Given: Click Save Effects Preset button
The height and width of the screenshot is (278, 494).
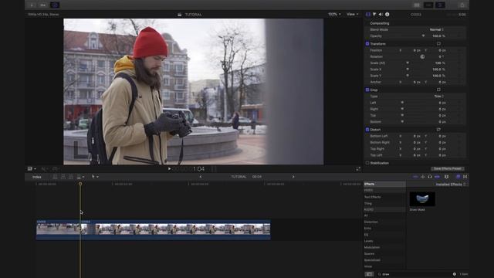Looking at the screenshot, I should tap(448, 169).
